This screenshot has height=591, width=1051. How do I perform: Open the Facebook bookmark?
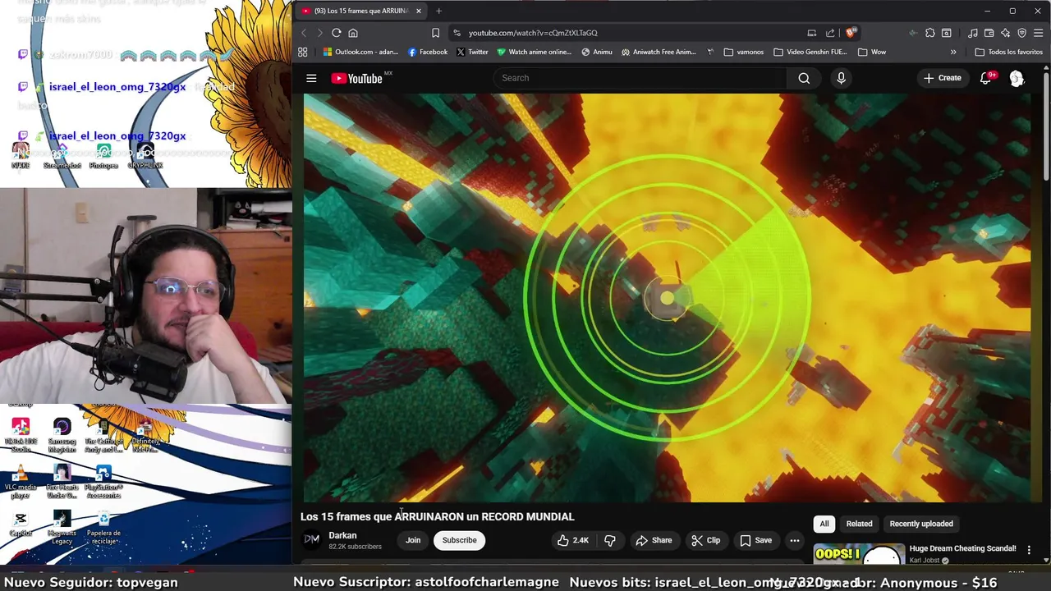coord(428,52)
